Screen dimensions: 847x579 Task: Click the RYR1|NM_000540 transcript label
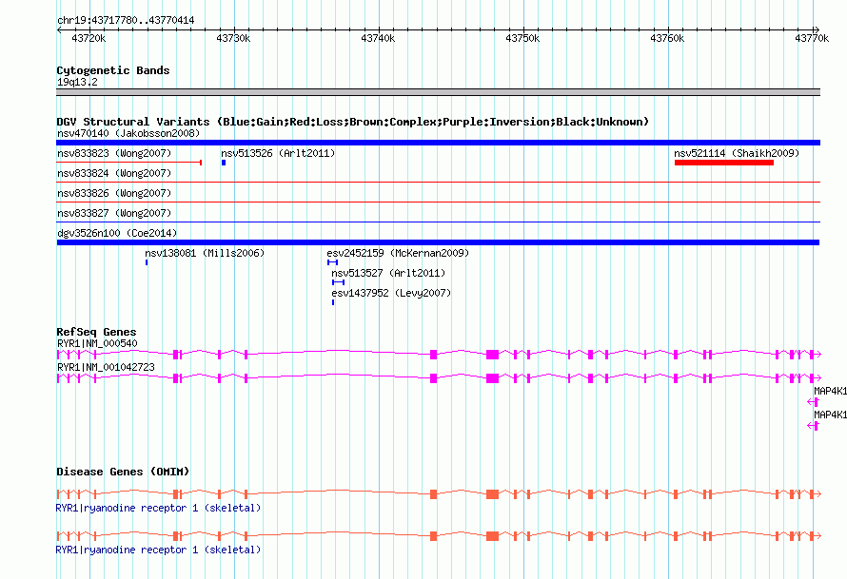click(x=97, y=343)
